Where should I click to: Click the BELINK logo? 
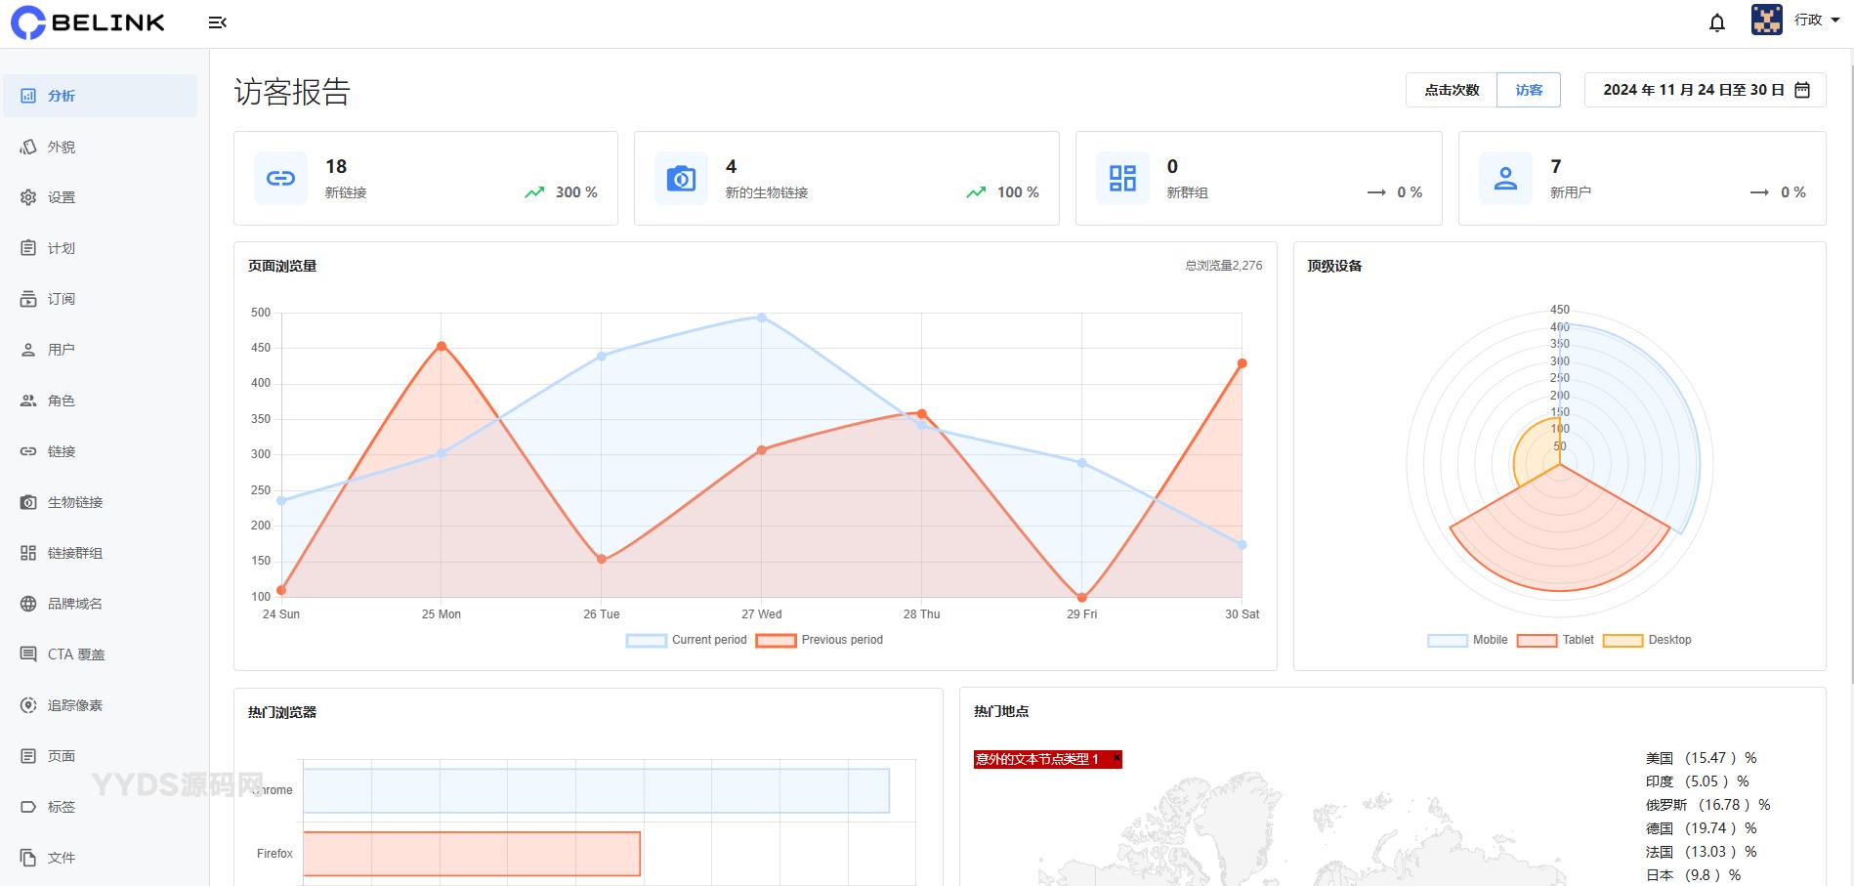point(88,22)
